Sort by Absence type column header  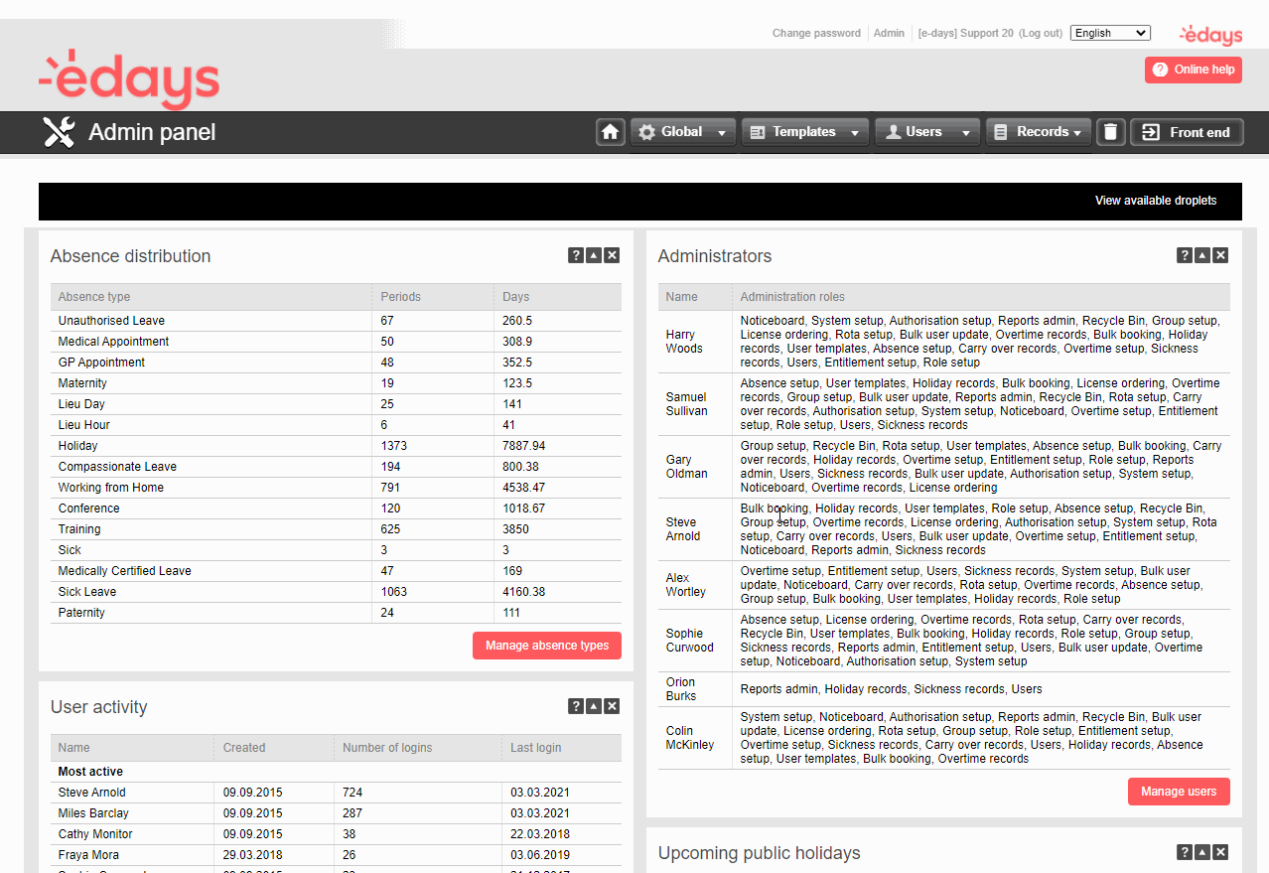(211, 297)
